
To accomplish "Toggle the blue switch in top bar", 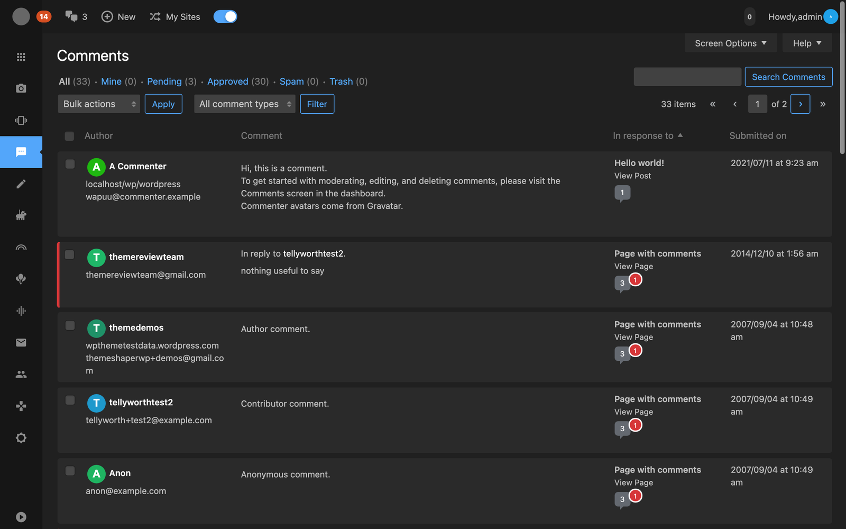I will pos(225,17).
